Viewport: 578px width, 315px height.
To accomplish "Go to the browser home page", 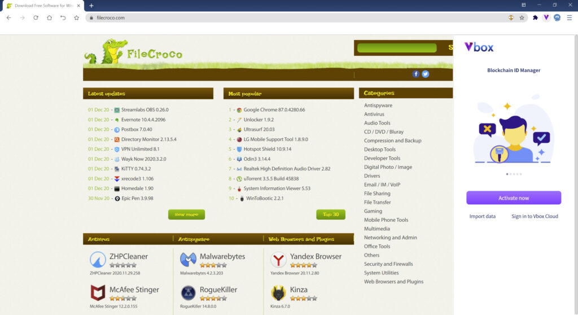I will point(49,17).
